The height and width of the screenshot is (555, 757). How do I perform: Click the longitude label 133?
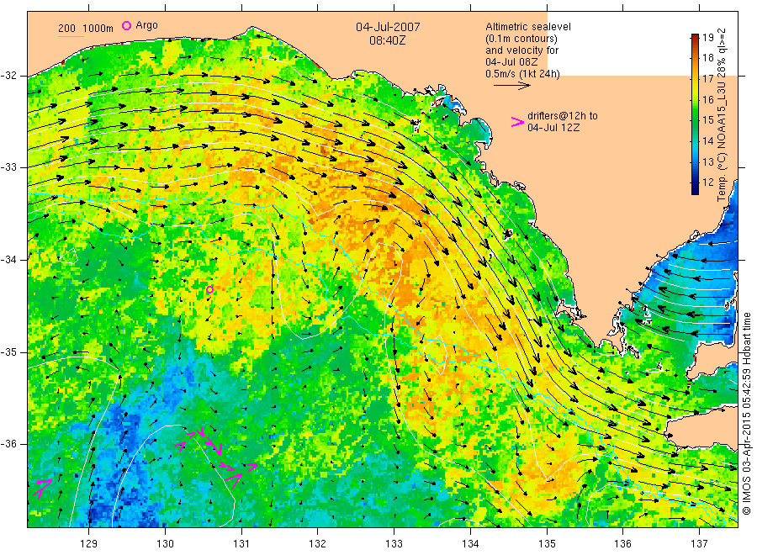[x=394, y=543]
